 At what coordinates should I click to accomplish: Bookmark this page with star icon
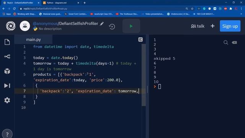pos(192,8)
